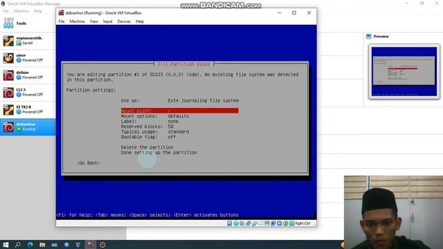This screenshot has height=249, width=443.
Task: Click the Bandicam red record icon in taskbar
Action: 102,245
